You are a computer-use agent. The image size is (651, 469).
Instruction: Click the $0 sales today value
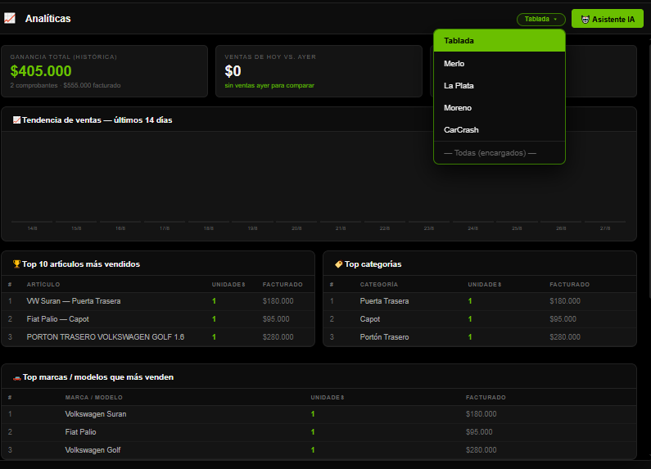pyautogui.click(x=233, y=71)
